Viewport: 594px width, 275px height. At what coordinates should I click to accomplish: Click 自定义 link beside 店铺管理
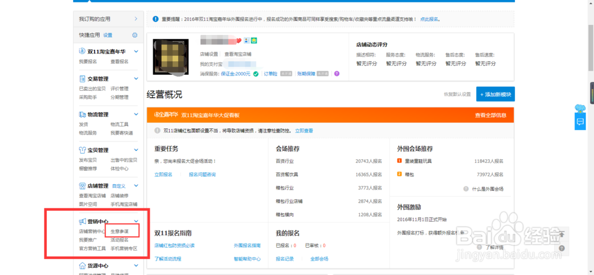click(119, 186)
